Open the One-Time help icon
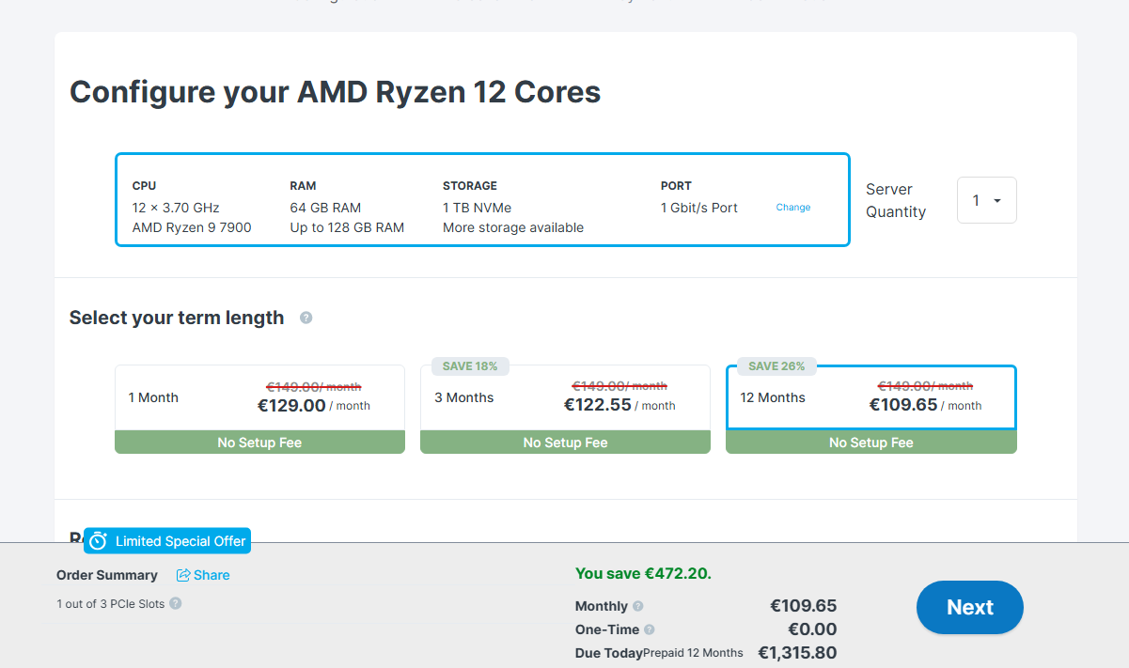 click(649, 629)
